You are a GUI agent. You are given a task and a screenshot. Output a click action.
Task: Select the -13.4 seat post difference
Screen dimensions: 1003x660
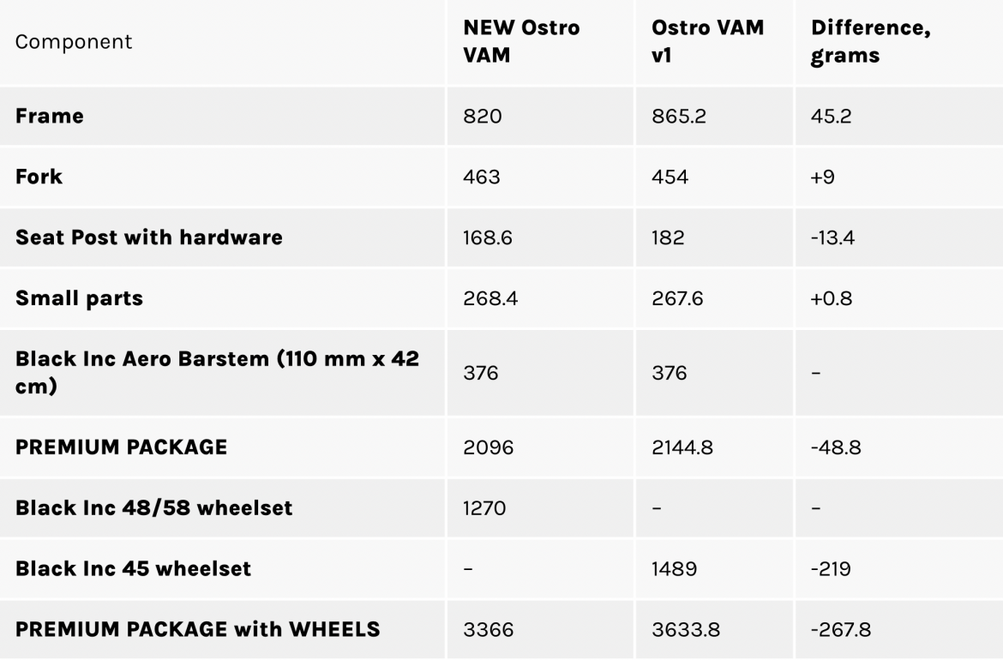[x=832, y=238]
